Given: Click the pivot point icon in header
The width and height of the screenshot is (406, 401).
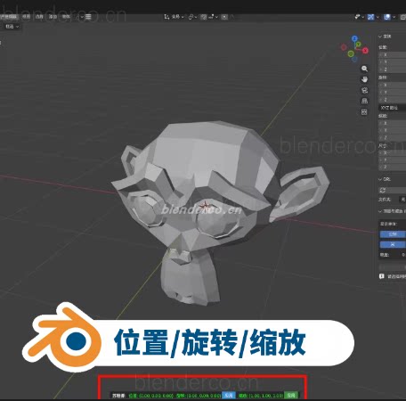Looking at the screenshot, I should pyautogui.click(x=191, y=17).
